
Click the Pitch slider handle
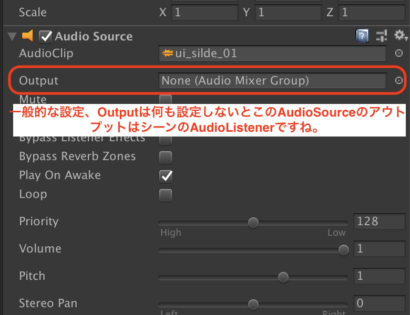[283, 277]
